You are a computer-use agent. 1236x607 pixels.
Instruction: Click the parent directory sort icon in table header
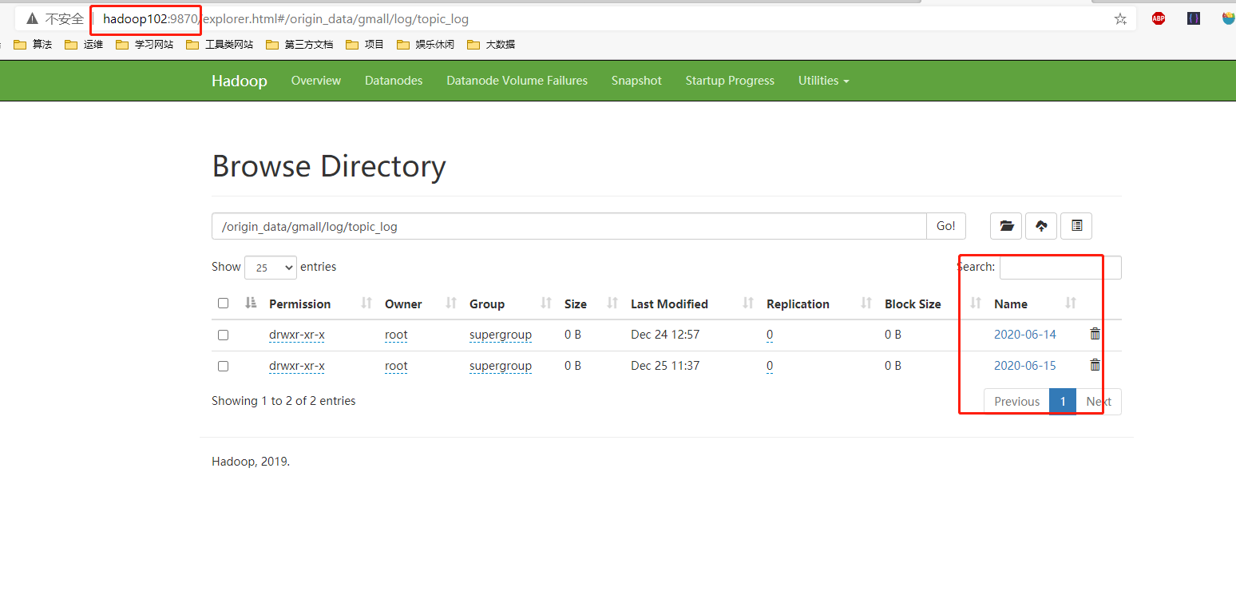[251, 303]
